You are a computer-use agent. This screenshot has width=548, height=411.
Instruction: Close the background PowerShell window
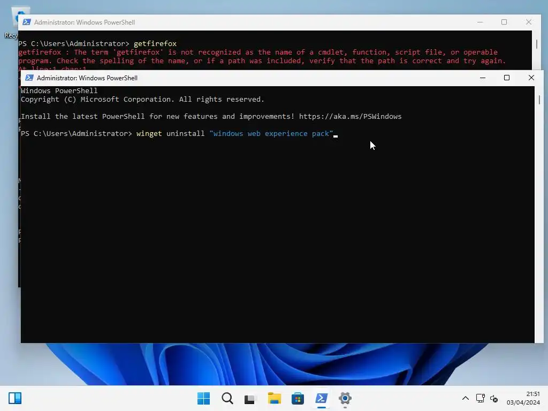(x=528, y=22)
